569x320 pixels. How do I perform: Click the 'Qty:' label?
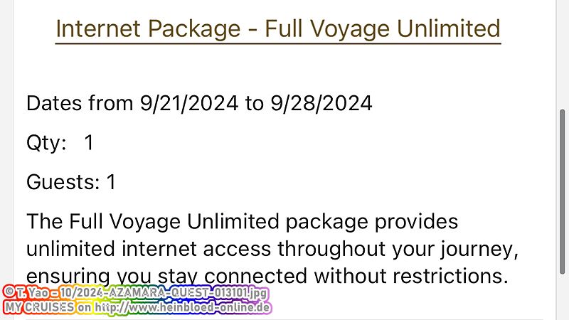point(46,143)
